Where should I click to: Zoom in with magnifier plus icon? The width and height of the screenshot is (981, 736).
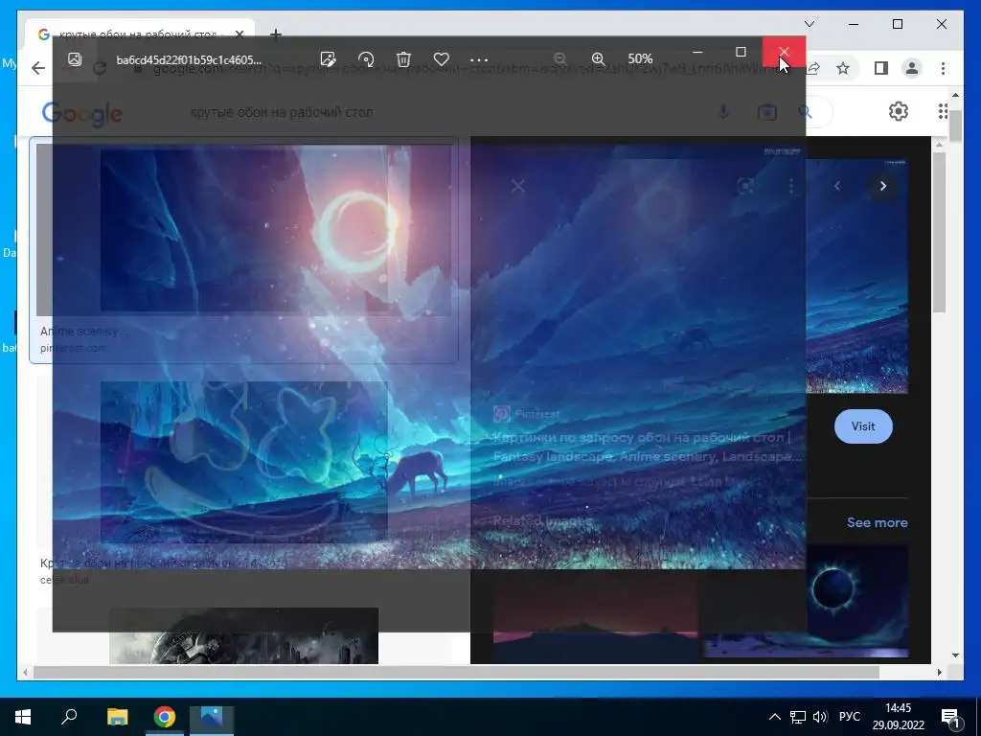tap(598, 58)
